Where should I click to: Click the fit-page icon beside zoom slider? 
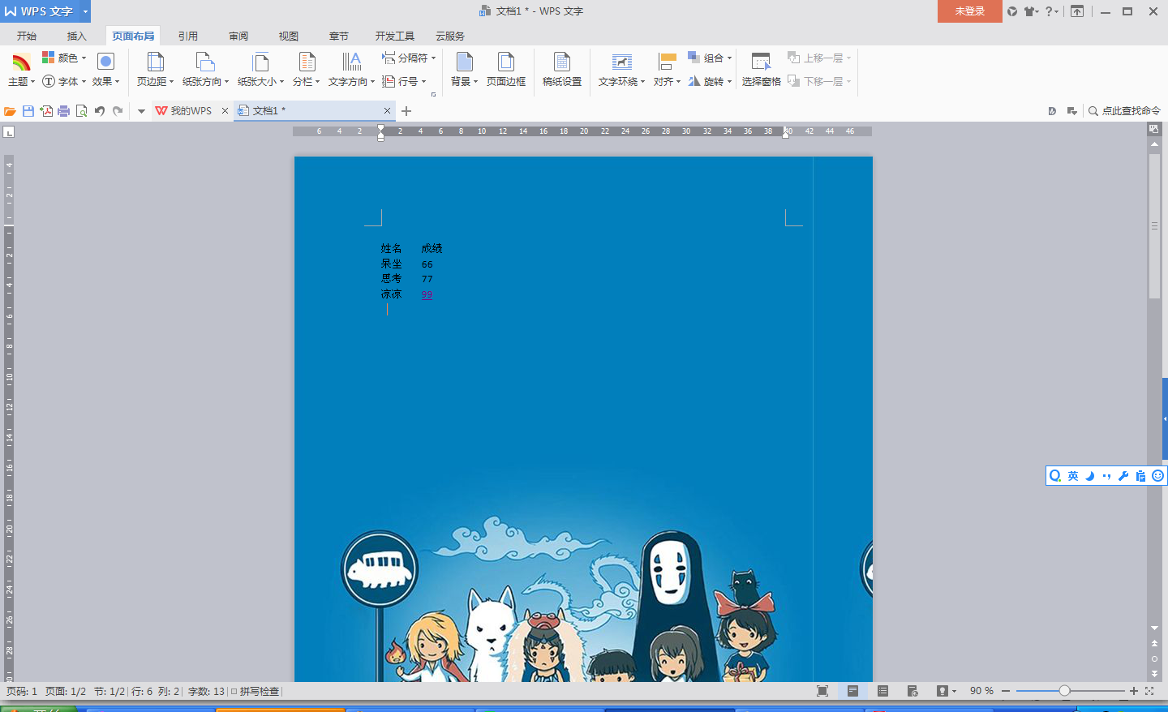point(1149,691)
